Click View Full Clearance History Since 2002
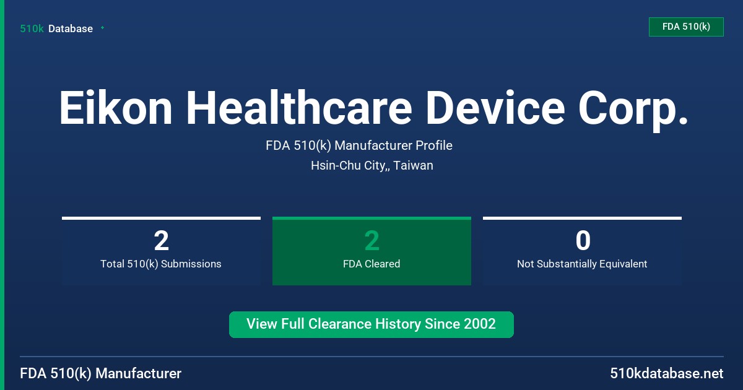This screenshot has width=743, height=390. pyautogui.click(x=371, y=324)
